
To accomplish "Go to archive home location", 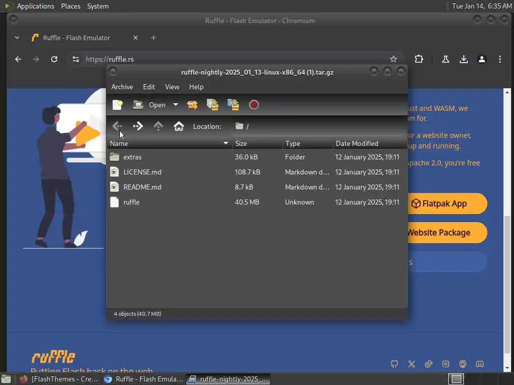I will [x=179, y=126].
